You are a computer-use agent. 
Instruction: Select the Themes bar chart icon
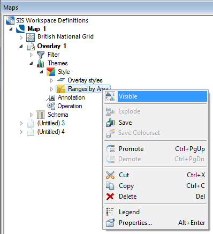41,63
